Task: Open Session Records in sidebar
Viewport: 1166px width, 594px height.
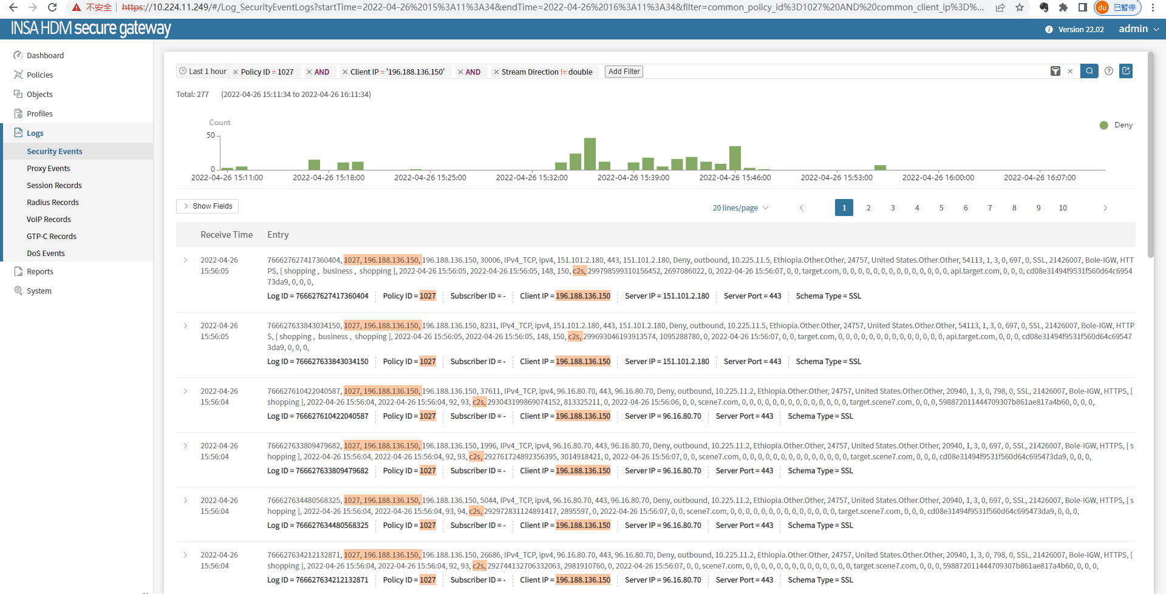Action: point(54,186)
